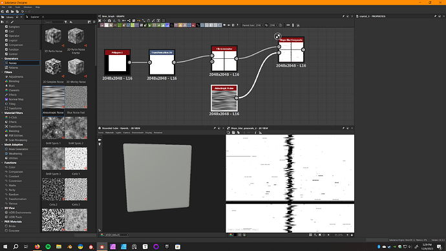Open the Lights menu in 3D view
Image resolution: width=446 pixels, height=251 pixels.
coord(118,133)
